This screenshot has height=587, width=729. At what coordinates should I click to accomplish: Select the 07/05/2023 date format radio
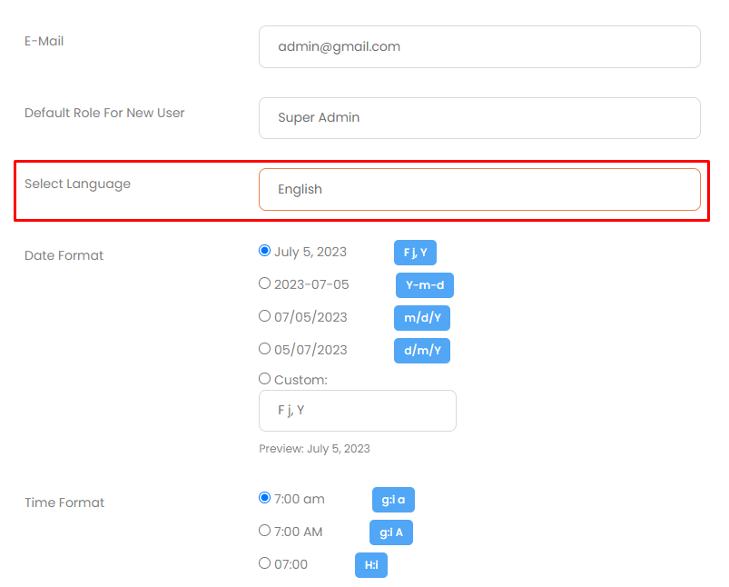tap(265, 316)
